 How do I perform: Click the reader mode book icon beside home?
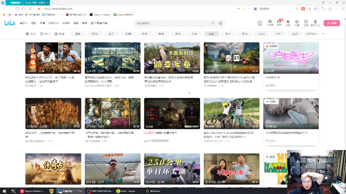pyautogui.click(x=30, y=9)
